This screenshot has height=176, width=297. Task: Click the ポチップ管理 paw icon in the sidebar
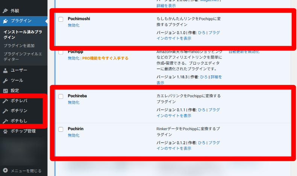click(5, 131)
